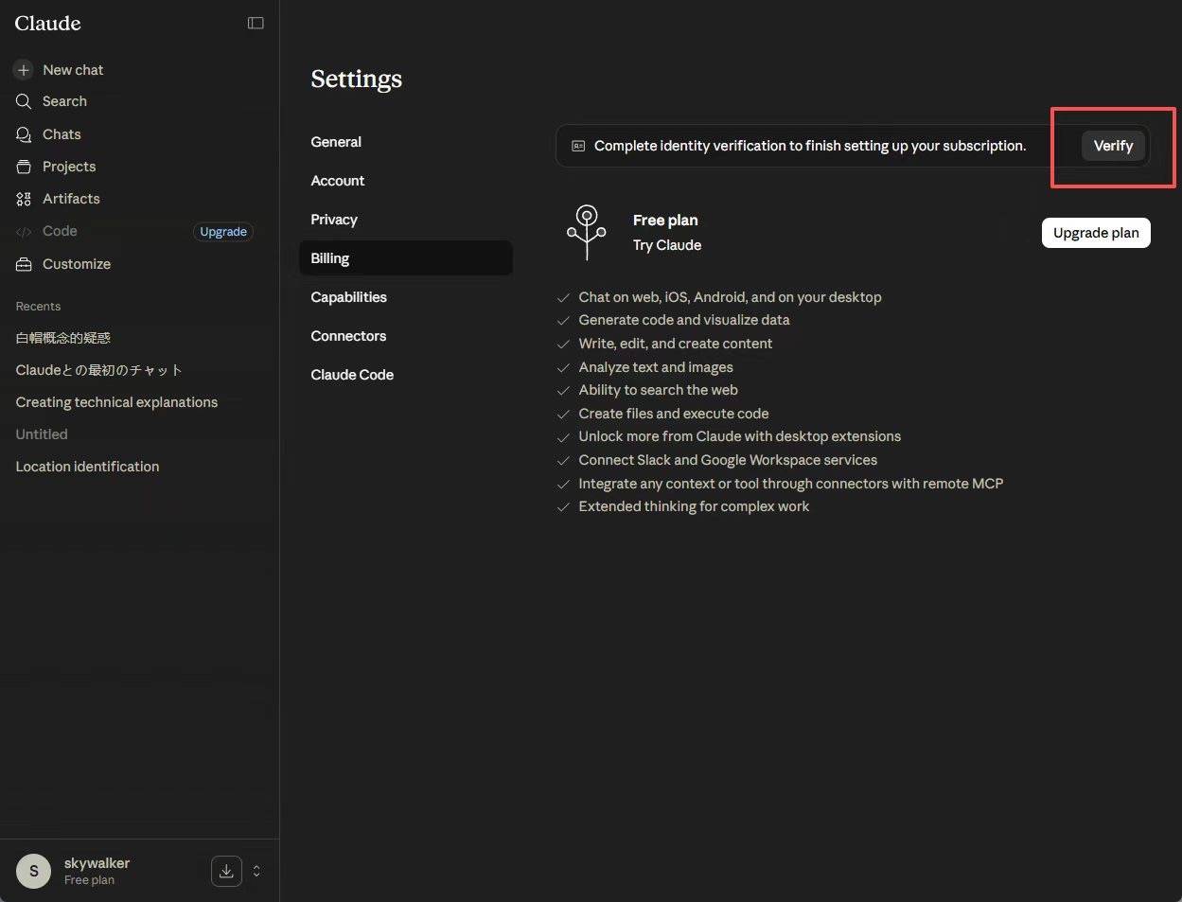The height and width of the screenshot is (902, 1182).
Task: Click the Artifacts grid icon
Action: 24,199
